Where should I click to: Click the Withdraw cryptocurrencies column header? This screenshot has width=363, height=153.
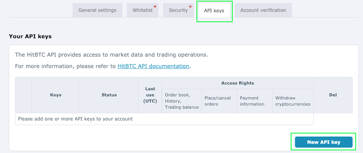point(293,101)
